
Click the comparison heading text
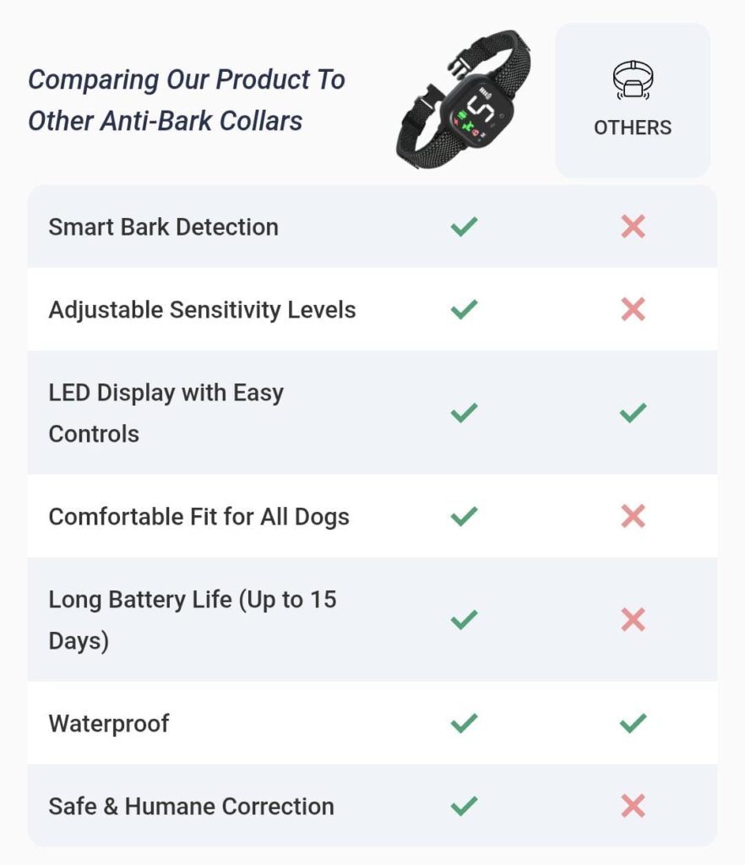[187, 100]
